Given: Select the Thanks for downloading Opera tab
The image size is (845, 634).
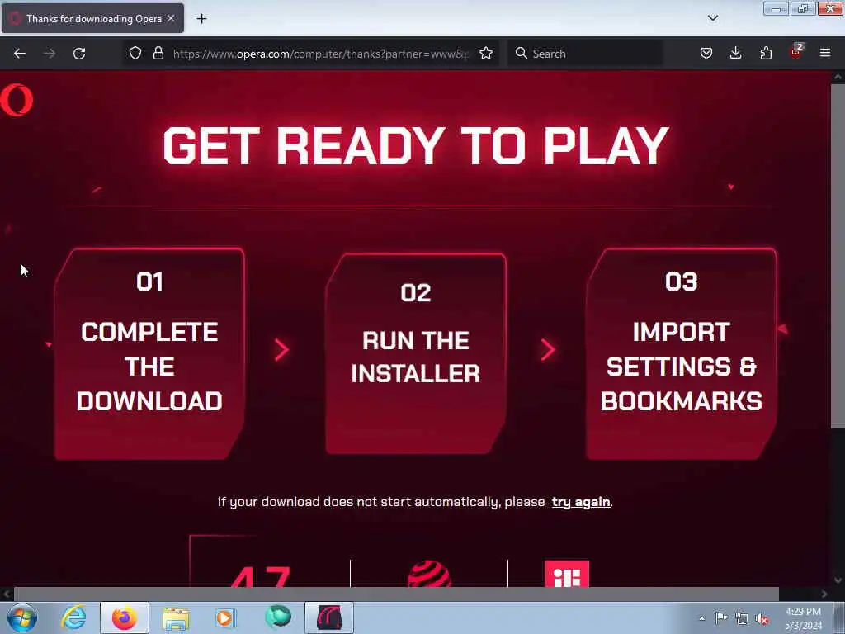Looking at the screenshot, I should (92, 18).
